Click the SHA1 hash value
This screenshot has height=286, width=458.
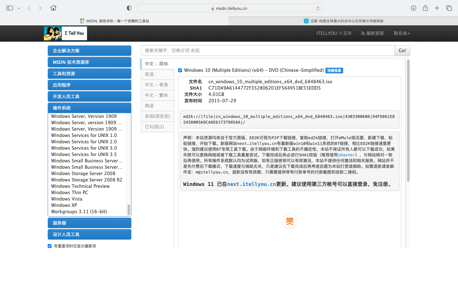click(x=264, y=88)
